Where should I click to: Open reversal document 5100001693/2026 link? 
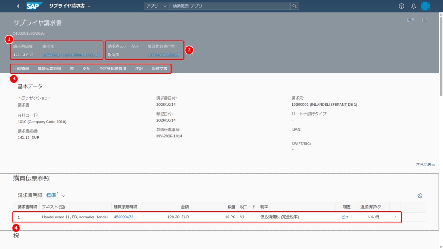click(x=163, y=55)
